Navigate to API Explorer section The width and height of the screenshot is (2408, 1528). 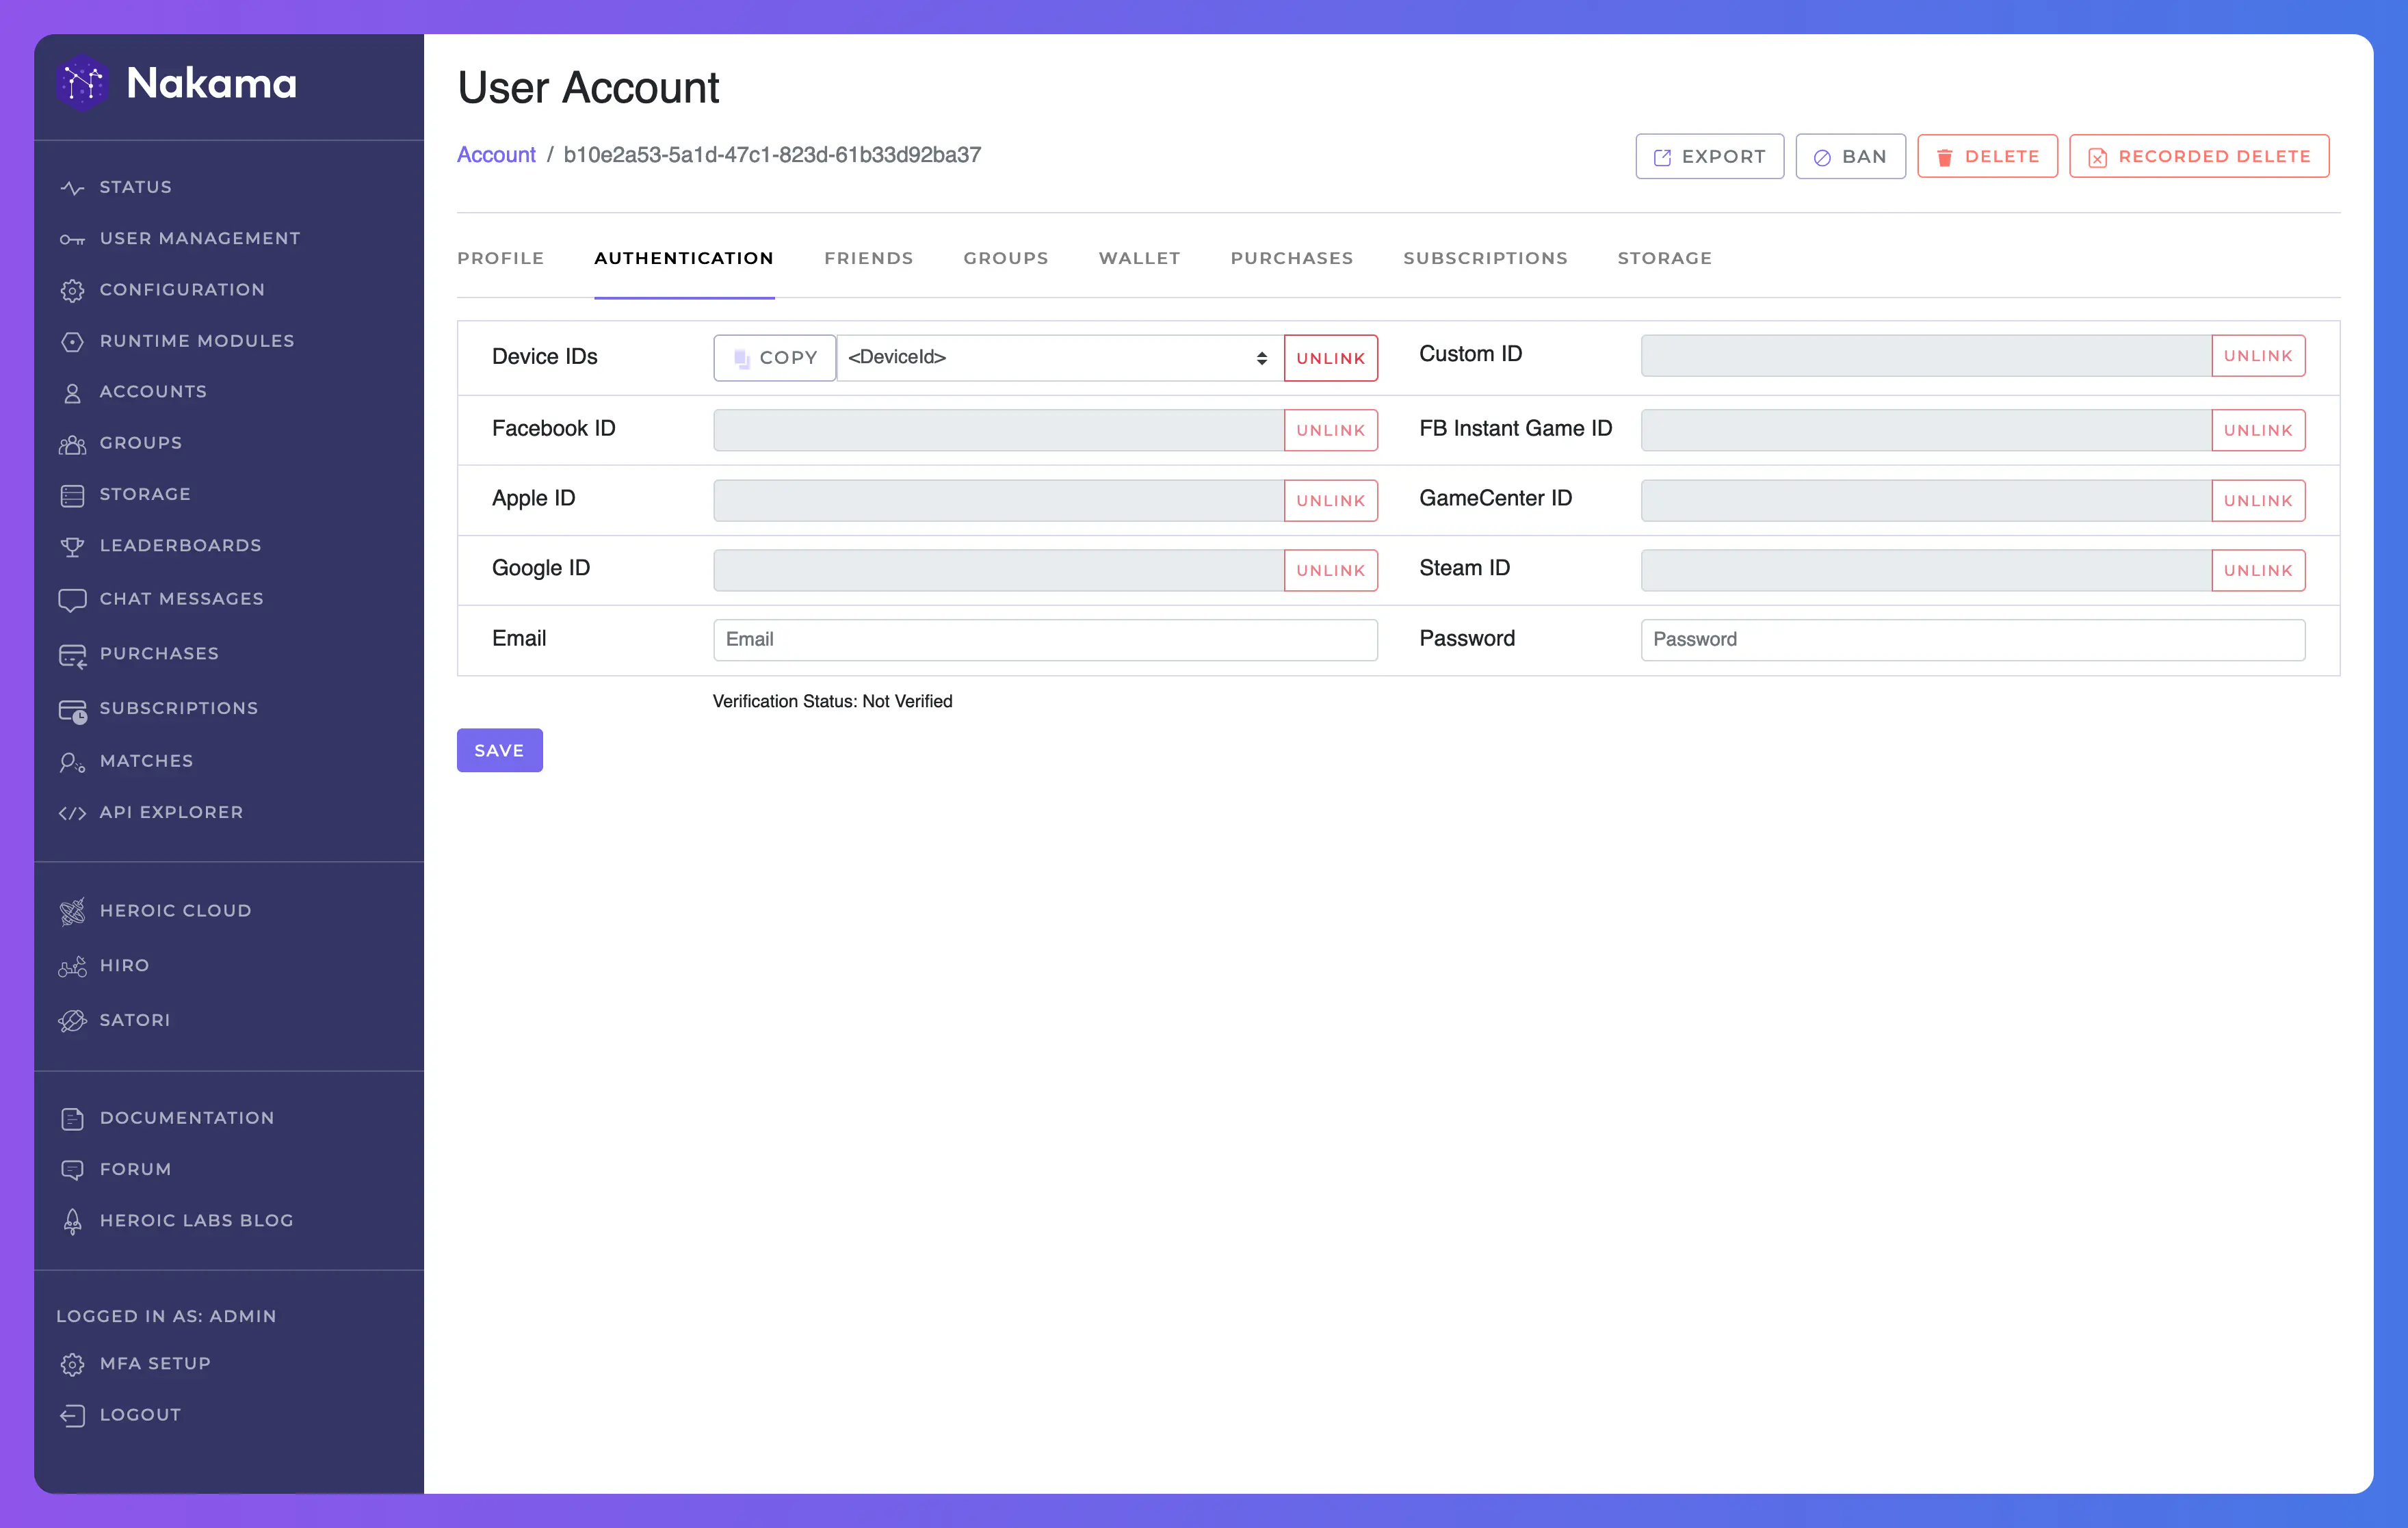(172, 811)
